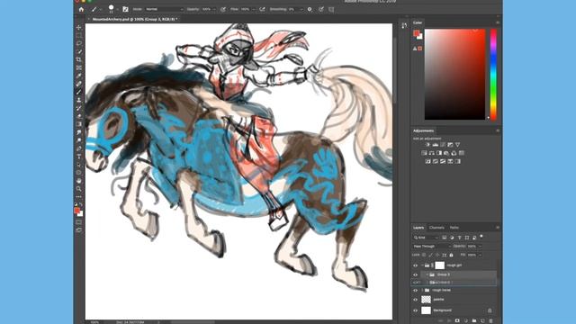This screenshot has height=324, width=576.
Task: Open symmetry paint options icon
Action: pos(331,9)
